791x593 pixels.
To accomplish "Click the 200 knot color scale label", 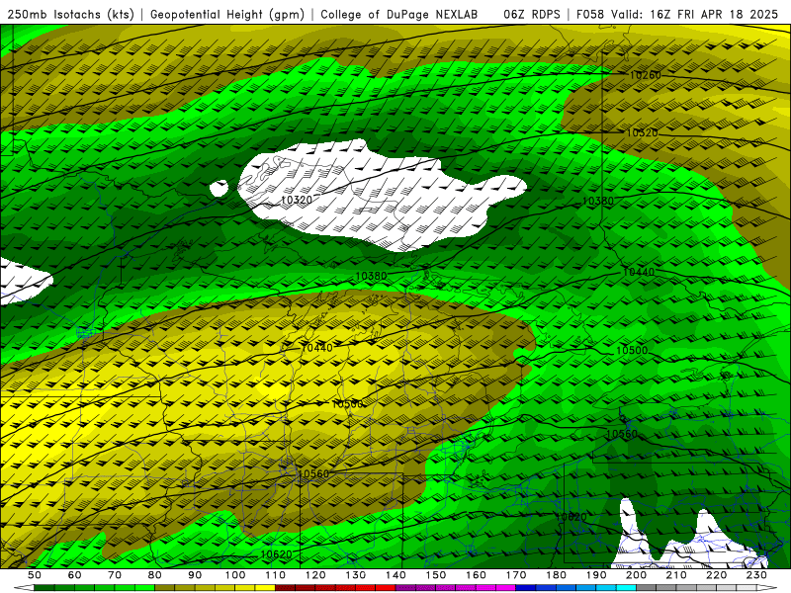I will [x=637, y=575].
